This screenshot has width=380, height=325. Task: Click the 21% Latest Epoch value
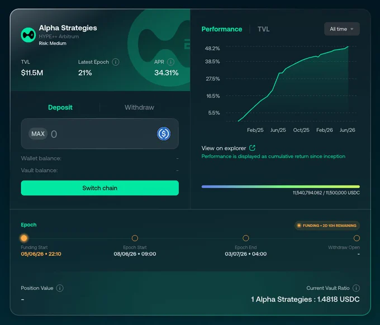[x=85, y=73]
